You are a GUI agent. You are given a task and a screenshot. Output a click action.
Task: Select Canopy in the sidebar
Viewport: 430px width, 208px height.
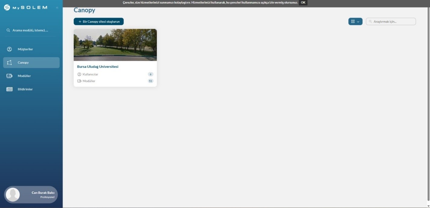point(23,63)
